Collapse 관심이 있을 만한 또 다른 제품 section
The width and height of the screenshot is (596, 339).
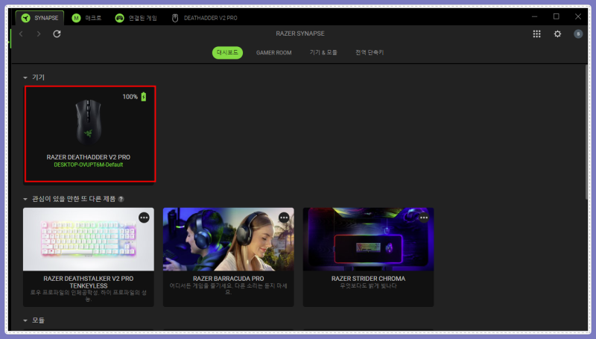tap(25, 199)
